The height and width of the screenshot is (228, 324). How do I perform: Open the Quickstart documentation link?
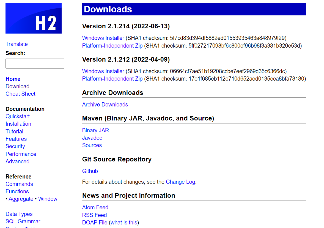click(18, 116)
